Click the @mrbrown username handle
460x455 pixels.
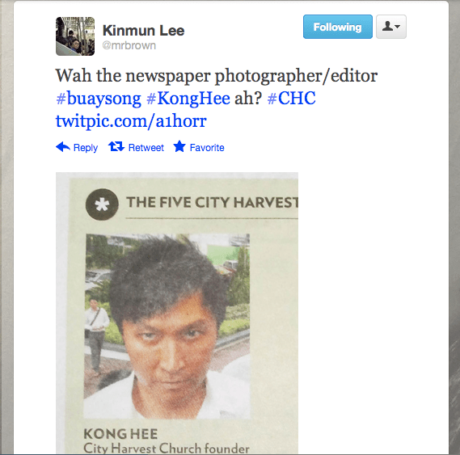pyautogui.click(x=129, y=45)
